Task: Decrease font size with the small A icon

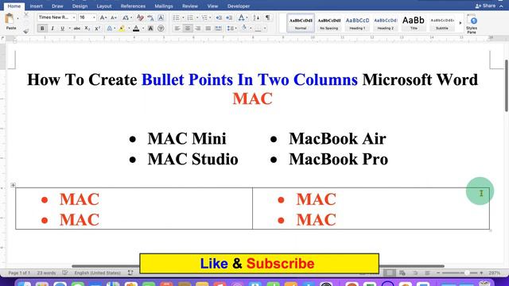Action: click(113, 17)
